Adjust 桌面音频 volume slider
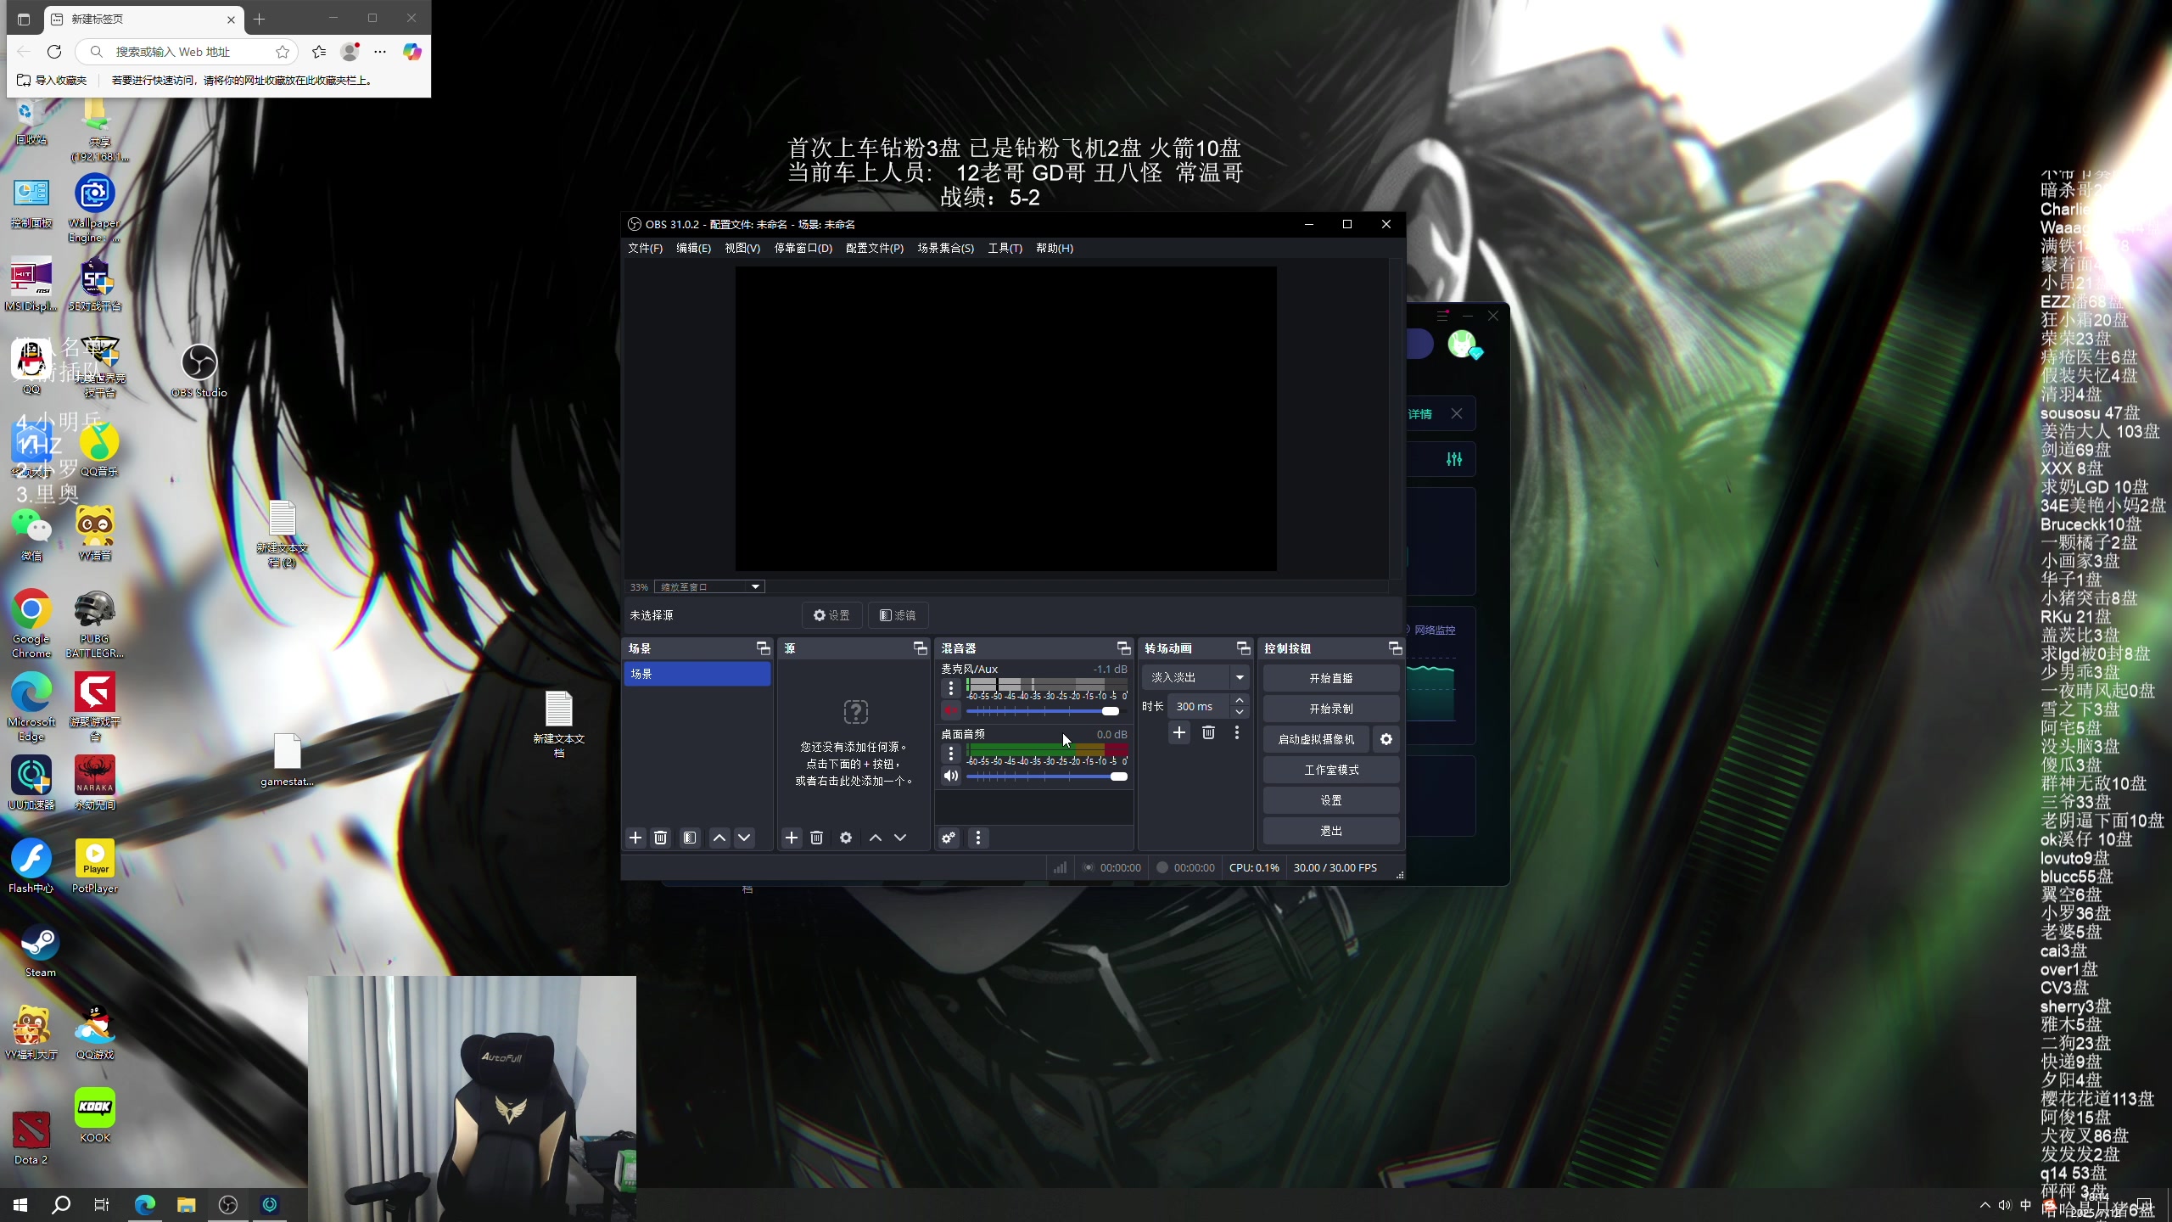 tap(1047, 776)
